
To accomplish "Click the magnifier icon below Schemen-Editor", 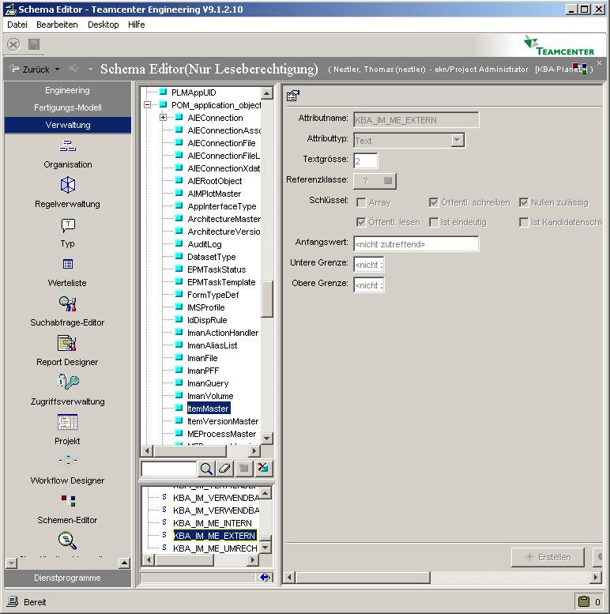I will [x=67, y=541].
